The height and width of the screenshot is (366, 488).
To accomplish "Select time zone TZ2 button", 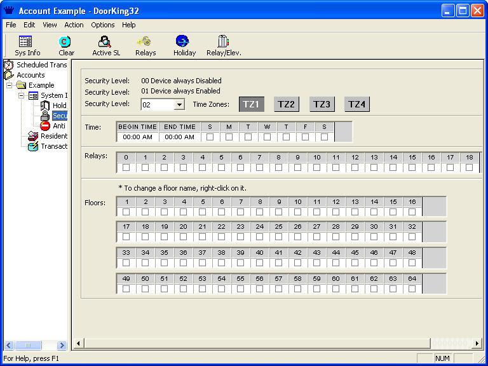I will [287, 104].
